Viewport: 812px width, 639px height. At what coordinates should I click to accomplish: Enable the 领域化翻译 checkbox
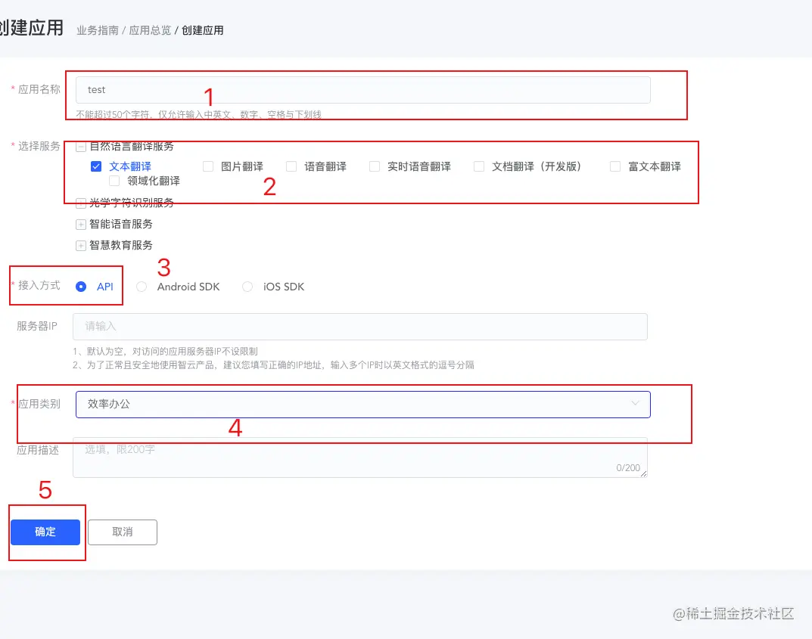click(x=114, y=181)
